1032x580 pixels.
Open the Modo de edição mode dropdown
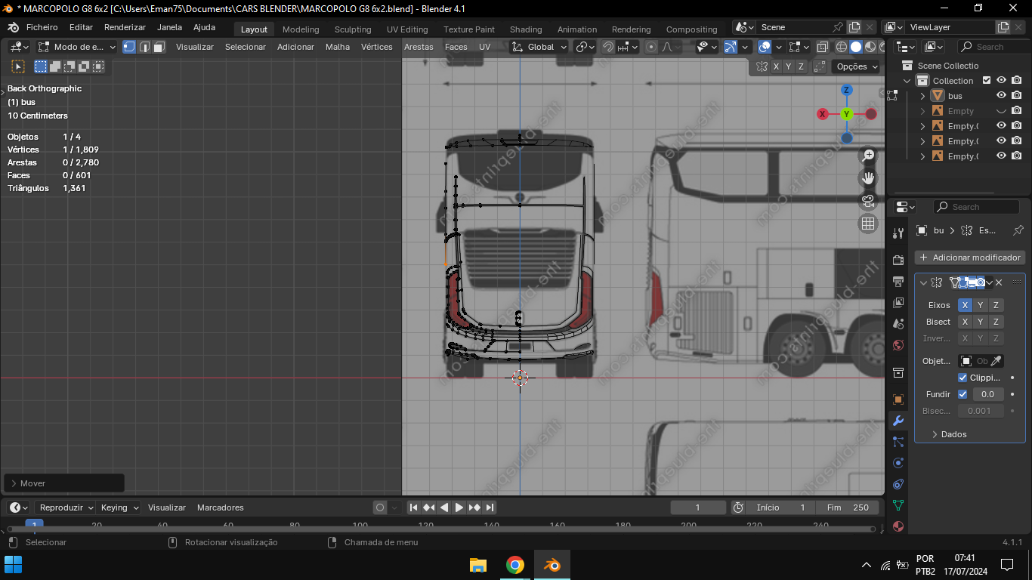click(78, 47)
